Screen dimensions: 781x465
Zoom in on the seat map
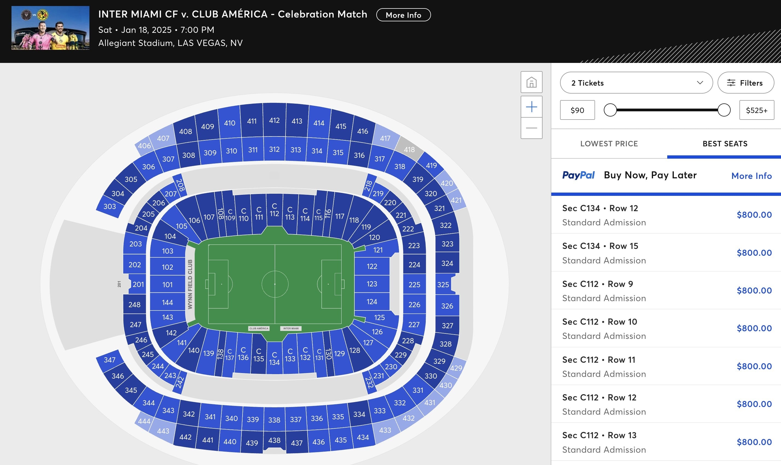point(531,107)
